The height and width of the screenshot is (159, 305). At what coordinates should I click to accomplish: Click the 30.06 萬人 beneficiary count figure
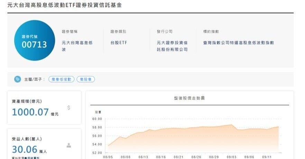(x=29, y=150)
